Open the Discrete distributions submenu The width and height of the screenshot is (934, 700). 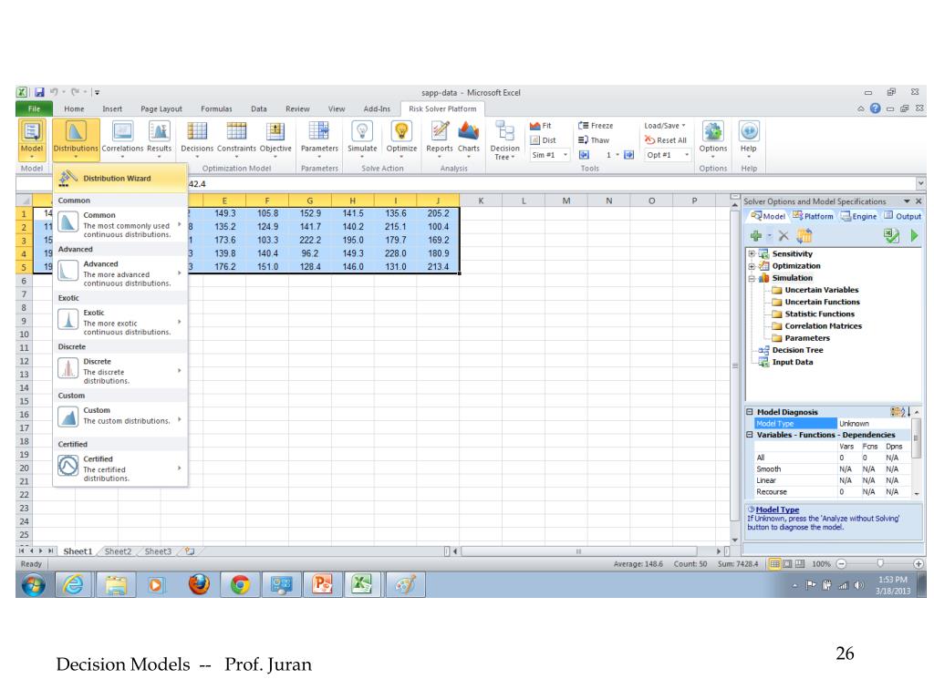tap(119, 370)
